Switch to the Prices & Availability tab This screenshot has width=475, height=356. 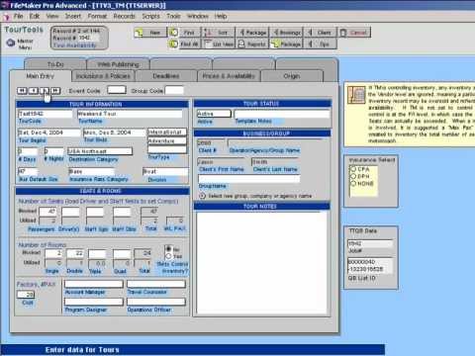coord(229,76)
